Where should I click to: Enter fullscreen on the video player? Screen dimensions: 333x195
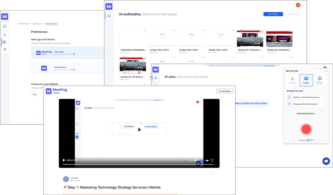pyautogui.click(x=212, y=160)
